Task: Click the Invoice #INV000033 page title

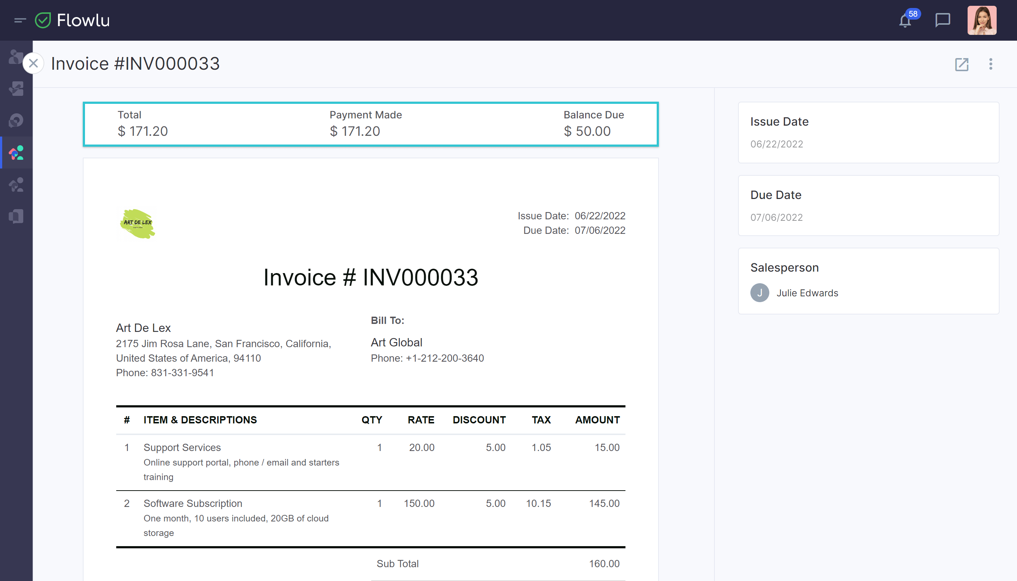Action: [136, 64]
